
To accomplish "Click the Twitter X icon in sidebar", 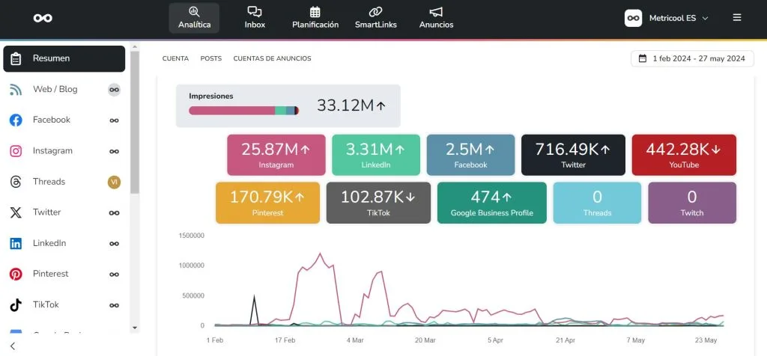I will pos(16,212).
